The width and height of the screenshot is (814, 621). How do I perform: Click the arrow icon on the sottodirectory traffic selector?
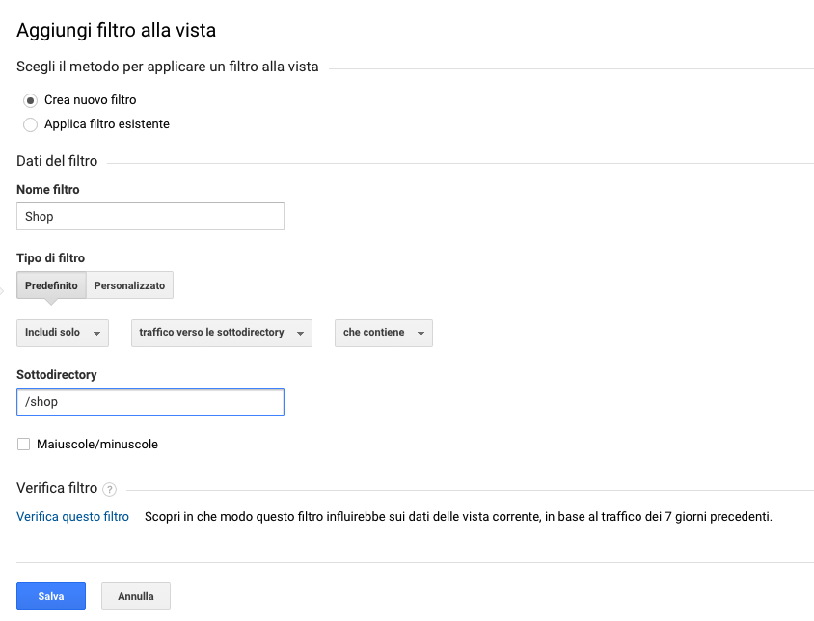300,334
